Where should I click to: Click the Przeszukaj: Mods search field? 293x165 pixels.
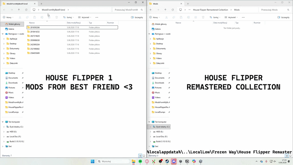tap(275, 10)
